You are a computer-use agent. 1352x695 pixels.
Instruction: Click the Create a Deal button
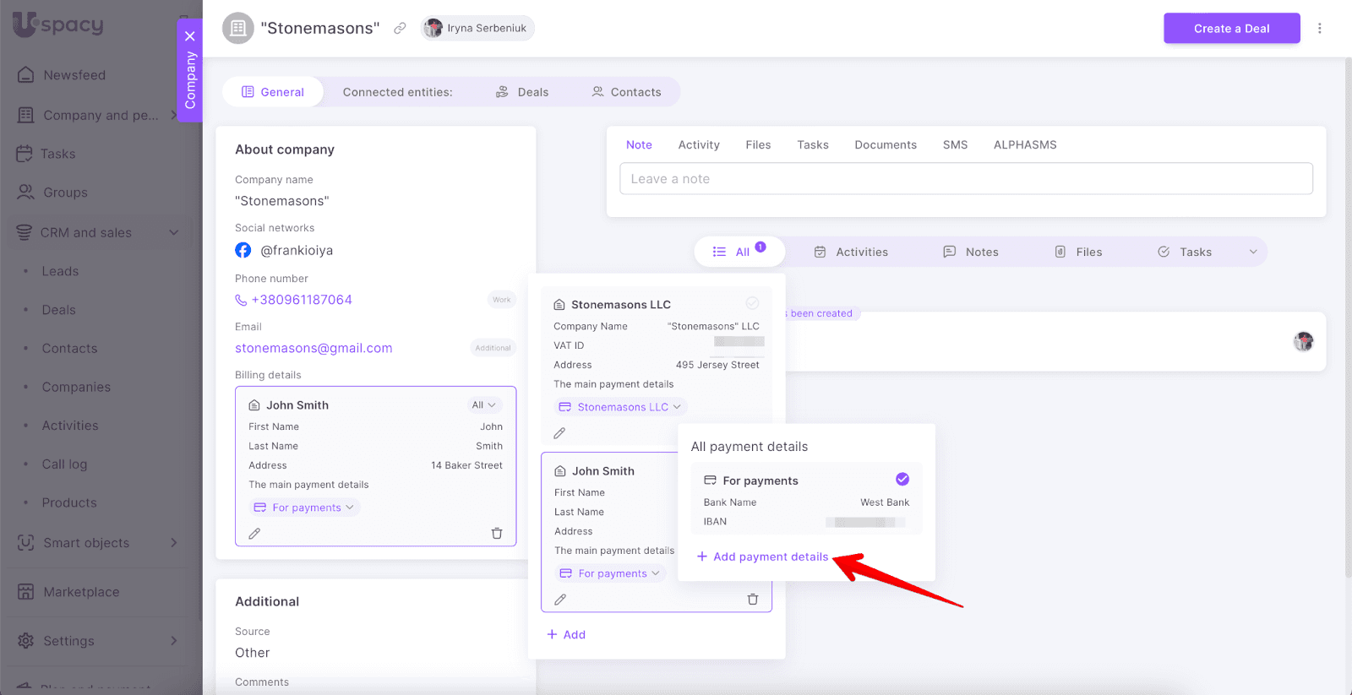pos(1231,28)
